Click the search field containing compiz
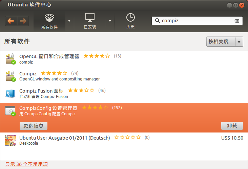The image size is (248, 169). (x=197, y=21)
